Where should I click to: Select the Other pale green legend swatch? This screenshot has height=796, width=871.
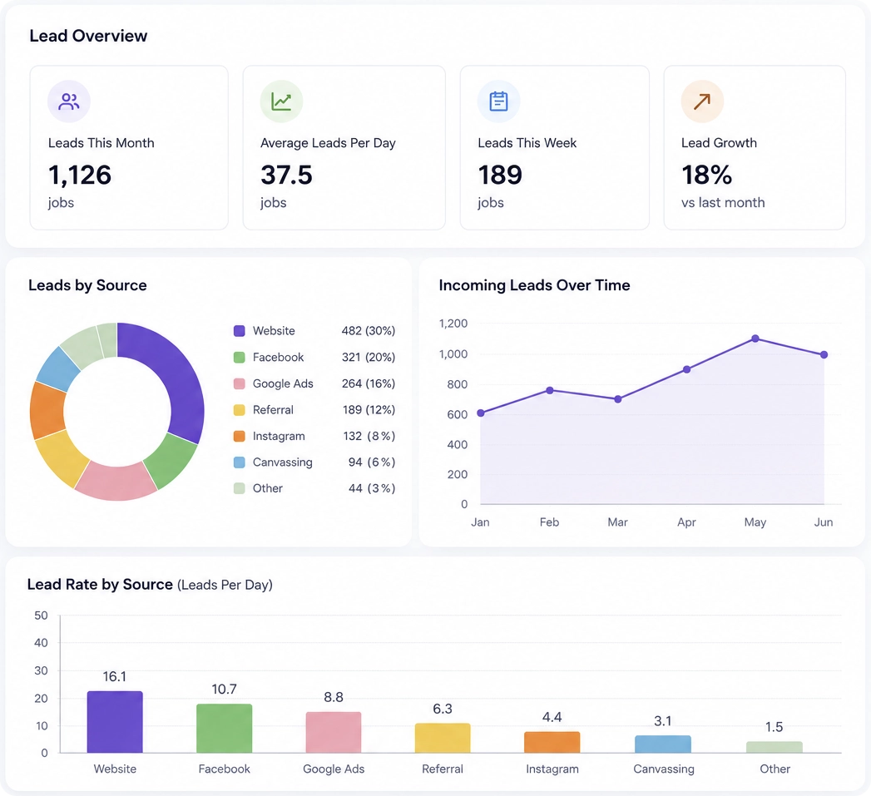click(240, 488)
